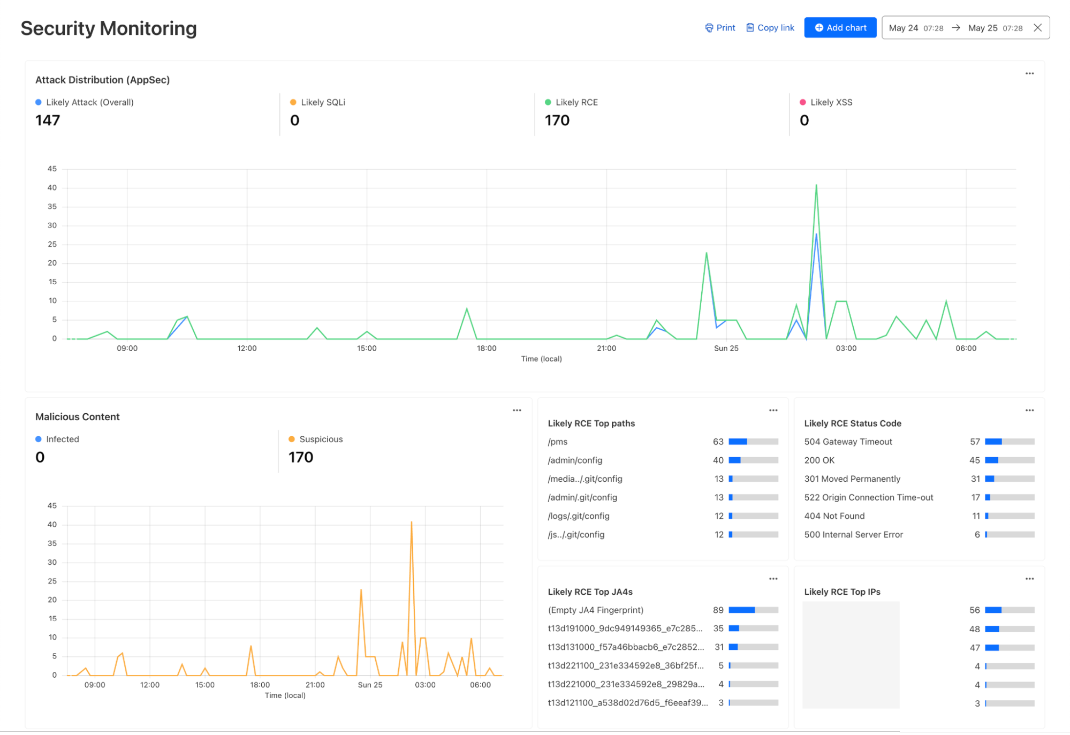Select the /media../.git/config path row
The height and width of the screenshot is (735, 1070).
663,479
